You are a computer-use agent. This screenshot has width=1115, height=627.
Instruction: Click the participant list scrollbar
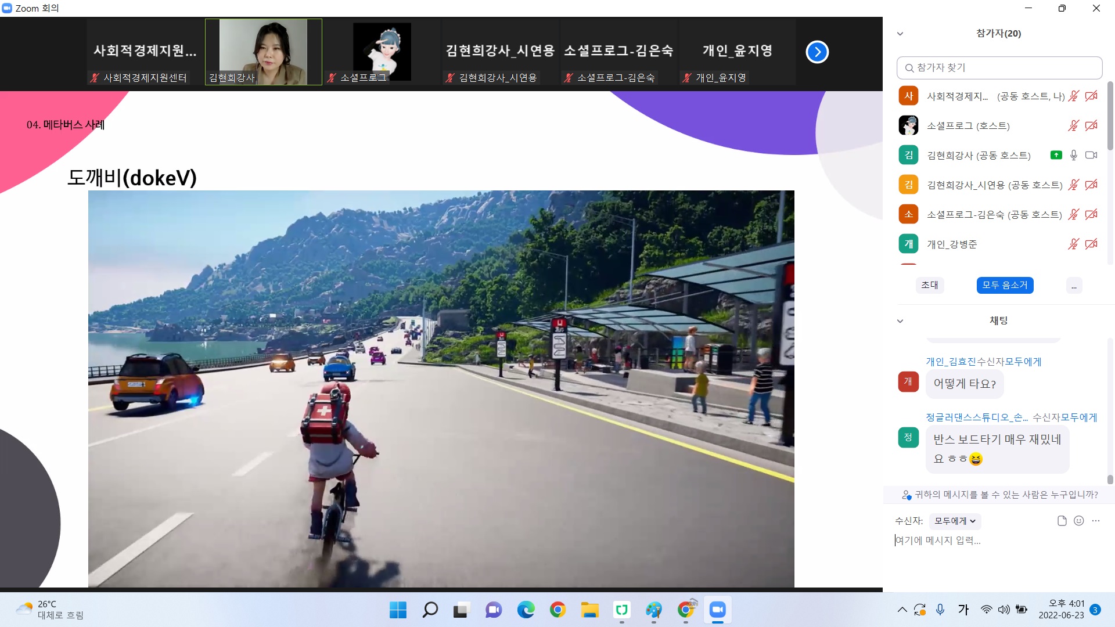point(1110,116)
